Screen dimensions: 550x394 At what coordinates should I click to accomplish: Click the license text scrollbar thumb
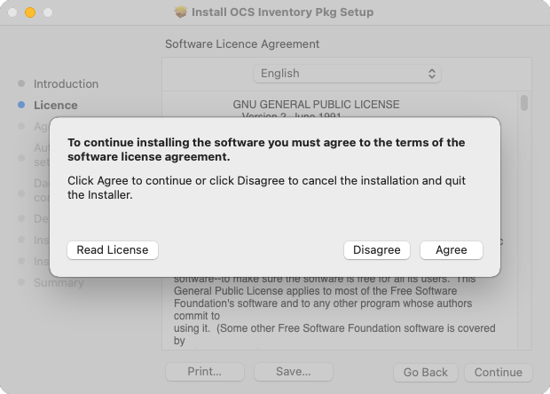pyautogui.click(x=524, y=103)
